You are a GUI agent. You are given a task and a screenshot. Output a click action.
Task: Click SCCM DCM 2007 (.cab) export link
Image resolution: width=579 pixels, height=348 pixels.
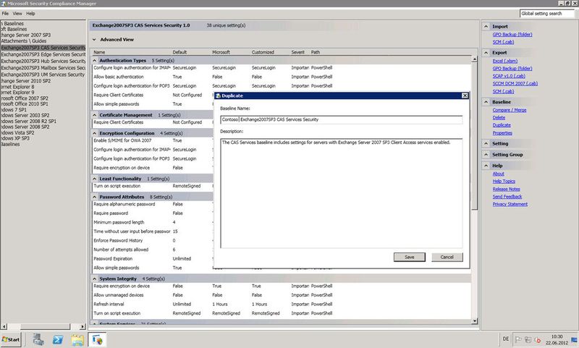click(x=515, y=83)
